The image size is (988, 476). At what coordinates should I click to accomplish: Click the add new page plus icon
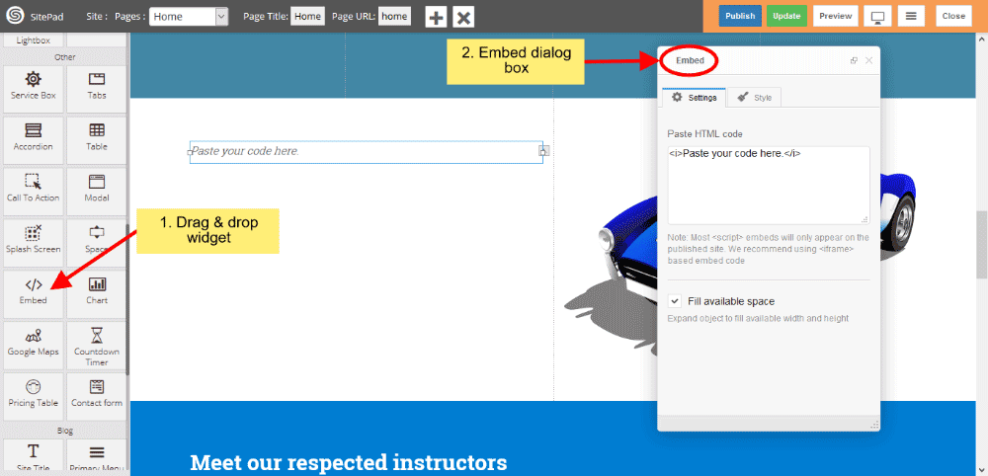tap(436, 17)
